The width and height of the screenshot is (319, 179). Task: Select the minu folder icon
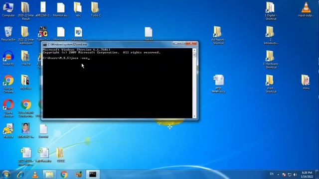(306, 82)
